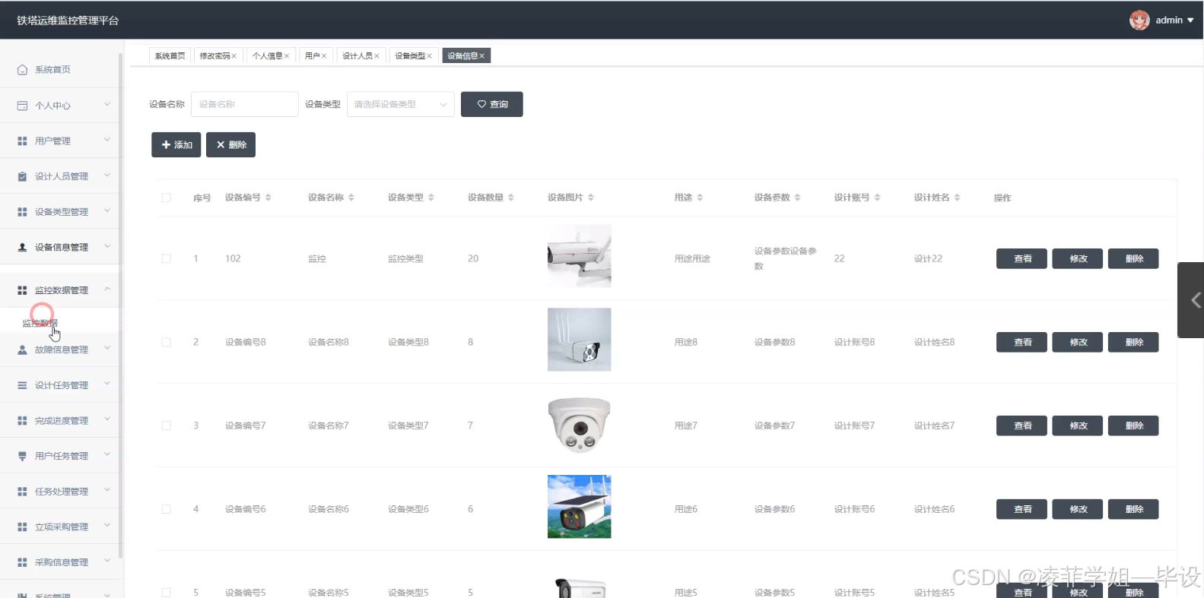Screen dimensions: 1204x598
Task: Click the 设计人员管理 clipboard icon
Action: [22, 176]
